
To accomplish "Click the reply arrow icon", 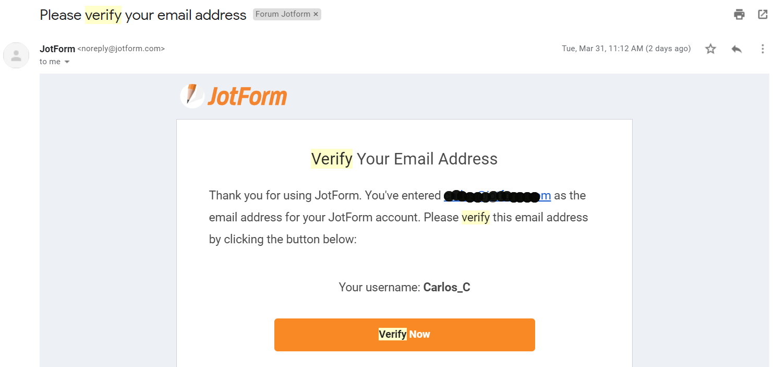I will click(736, 49).
